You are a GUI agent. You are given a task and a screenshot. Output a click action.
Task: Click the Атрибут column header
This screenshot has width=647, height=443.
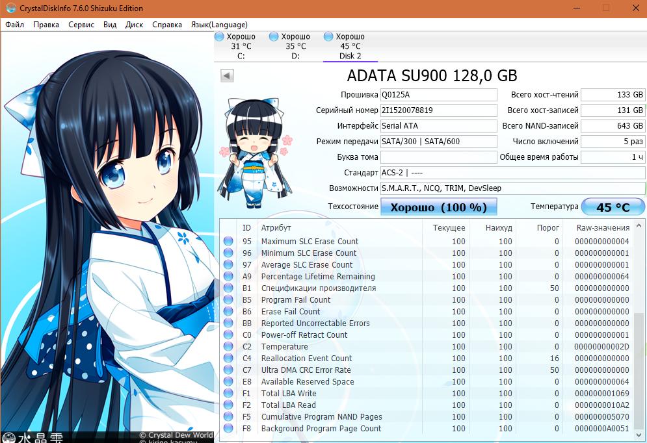click(x=339, y=228)
